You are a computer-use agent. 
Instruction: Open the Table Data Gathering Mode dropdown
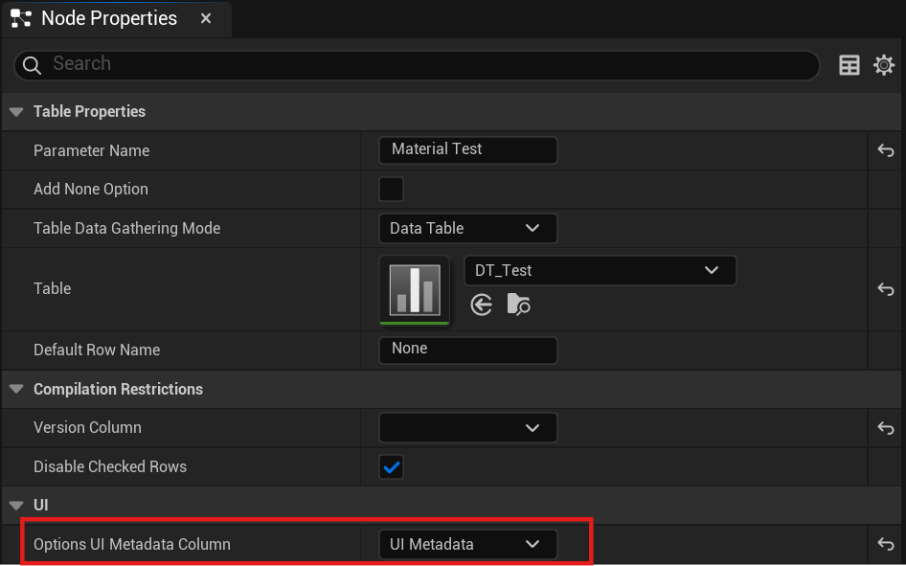click(468, 228)
